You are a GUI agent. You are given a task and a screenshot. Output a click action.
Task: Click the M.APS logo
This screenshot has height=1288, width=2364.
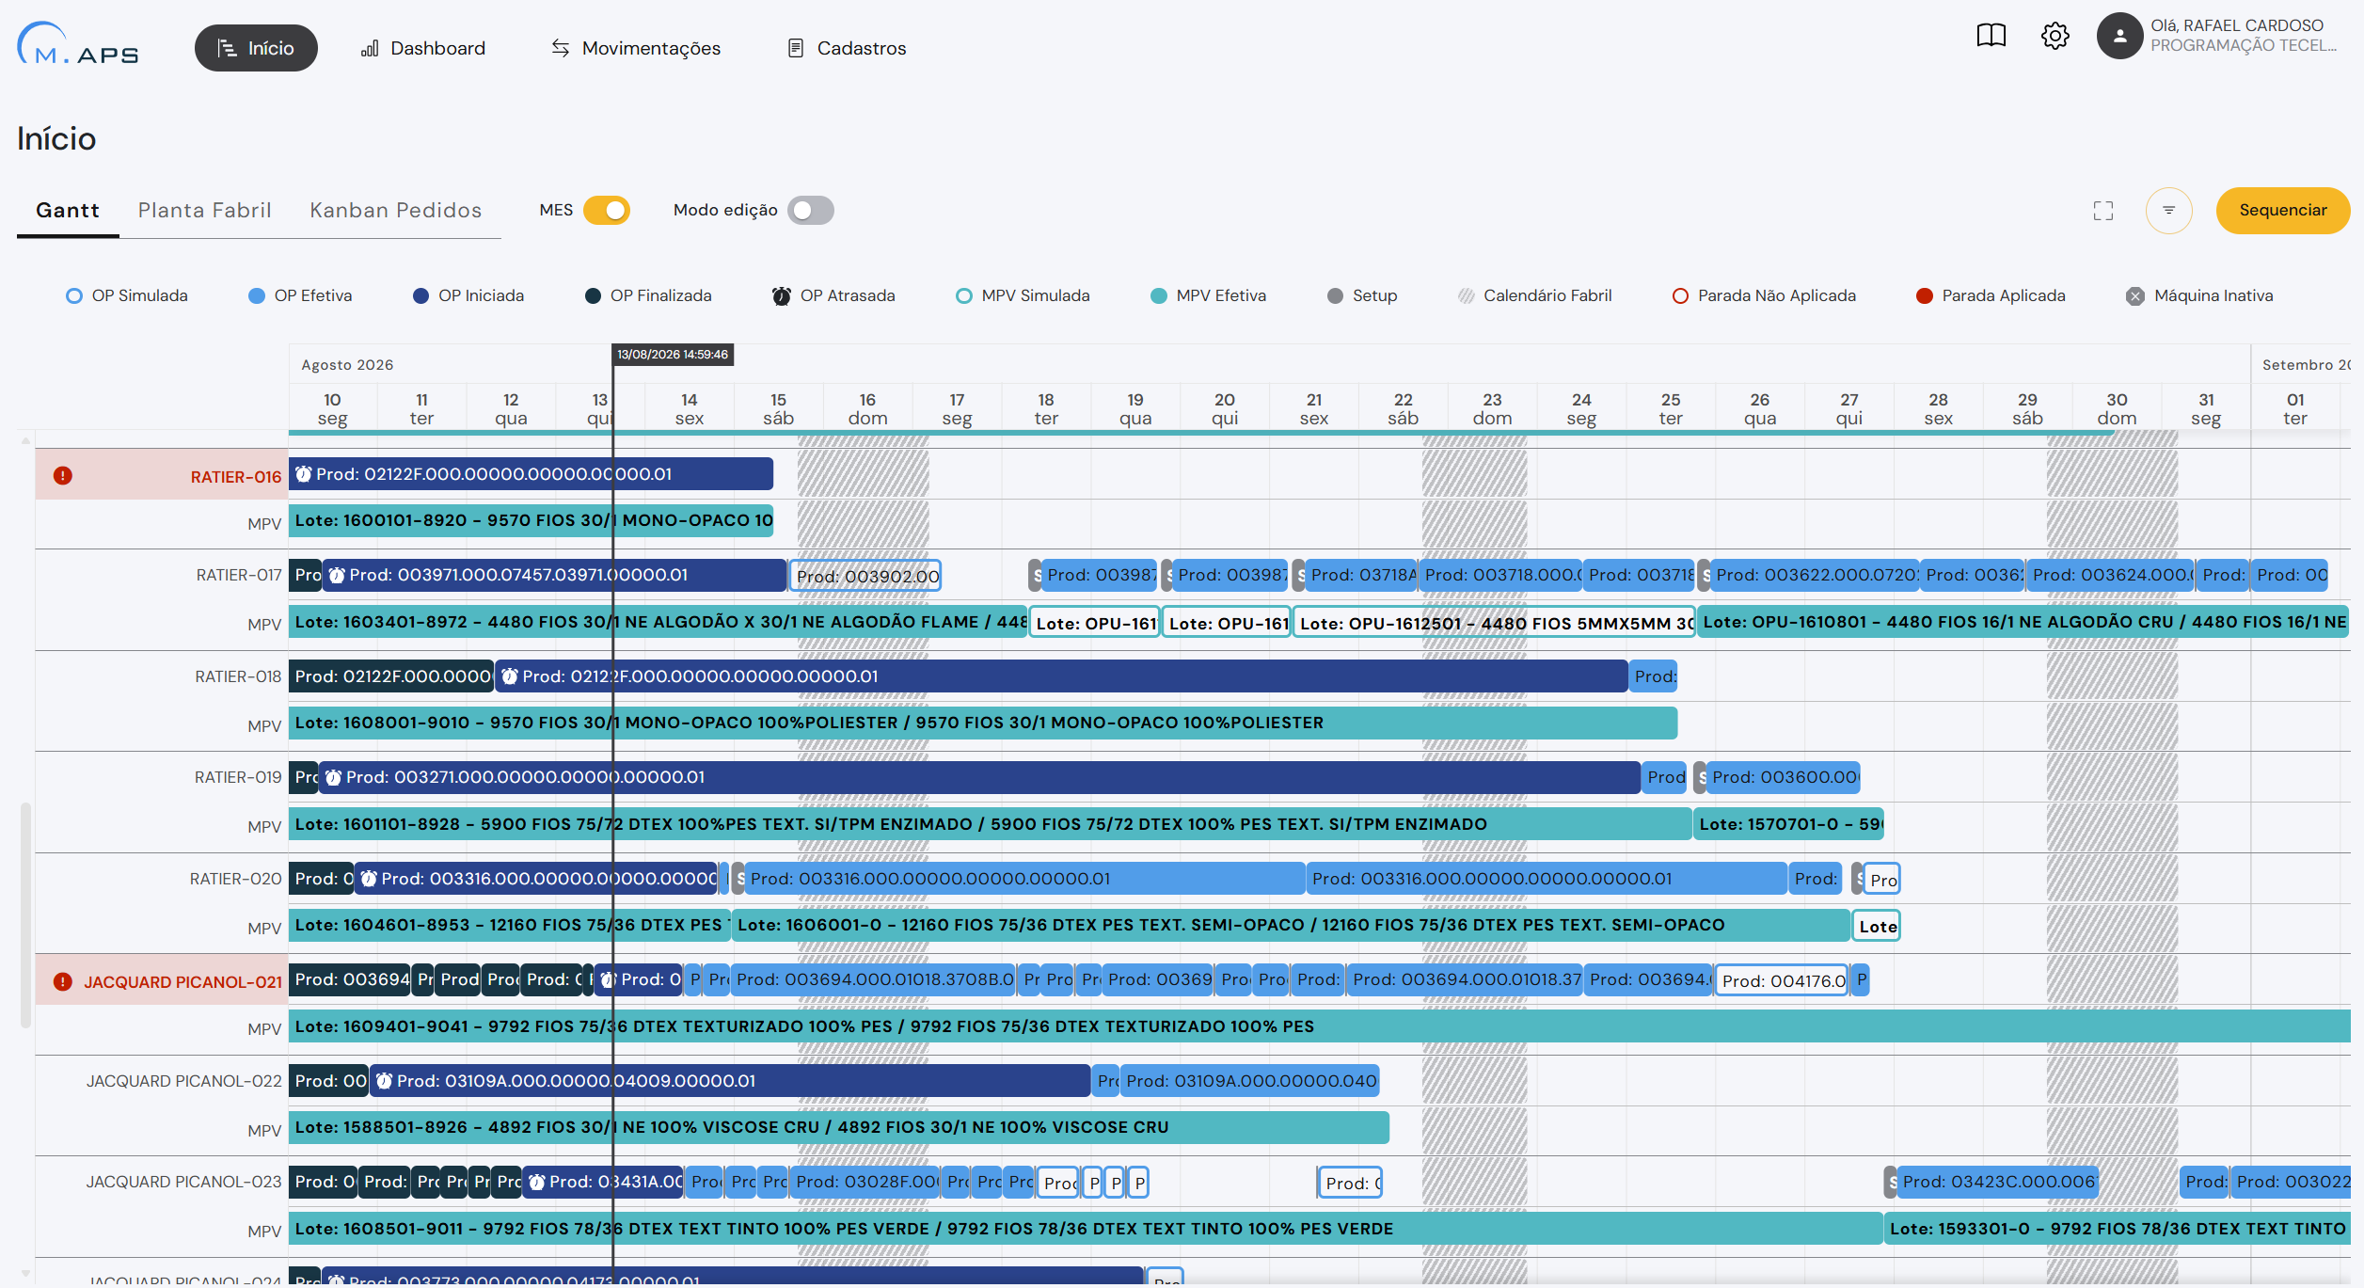click(77, 43)
